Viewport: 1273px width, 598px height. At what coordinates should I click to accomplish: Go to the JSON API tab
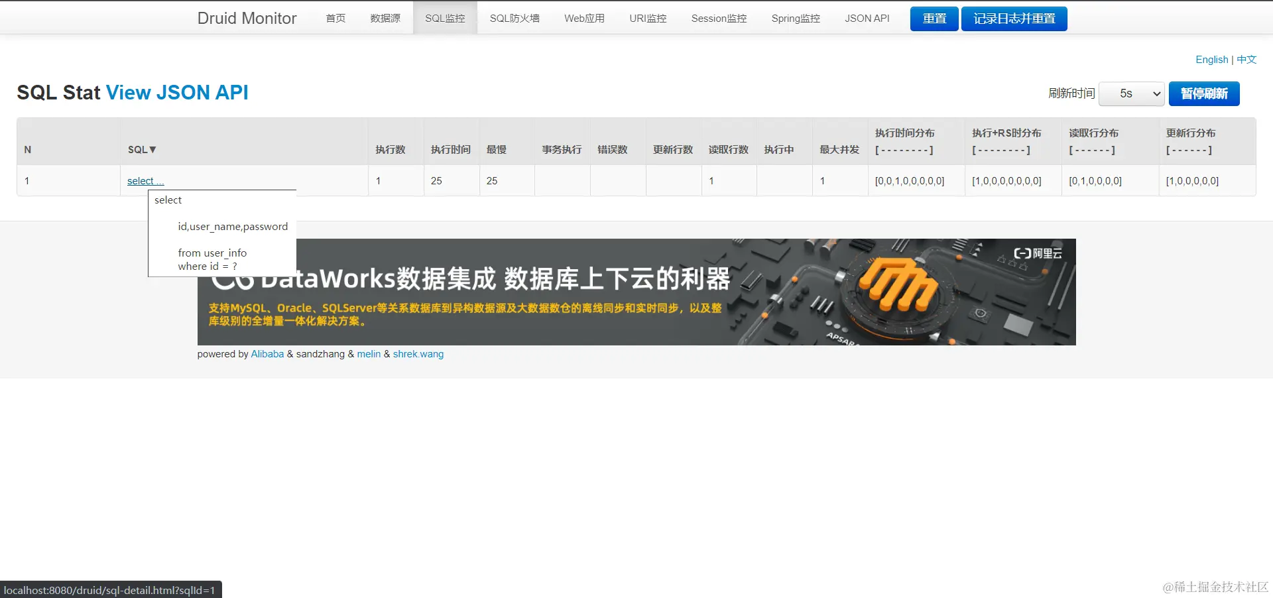[867, 18]
